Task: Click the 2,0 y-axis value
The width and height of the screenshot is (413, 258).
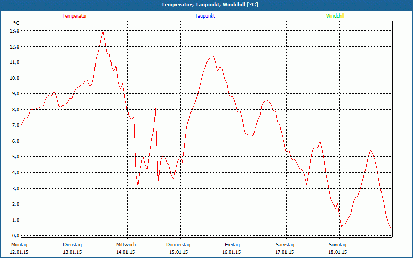Action: pyautogui.click(x=16, y=204)
